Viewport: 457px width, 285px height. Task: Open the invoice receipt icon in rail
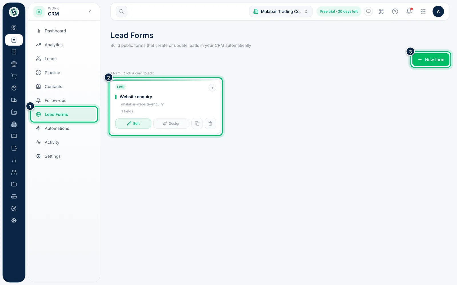point(14,52)
